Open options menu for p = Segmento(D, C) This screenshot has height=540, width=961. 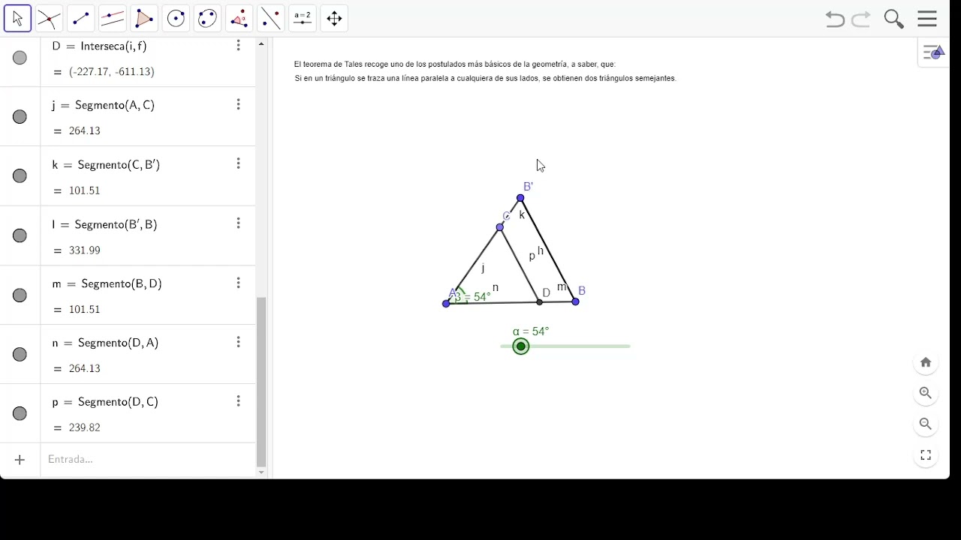239,401
